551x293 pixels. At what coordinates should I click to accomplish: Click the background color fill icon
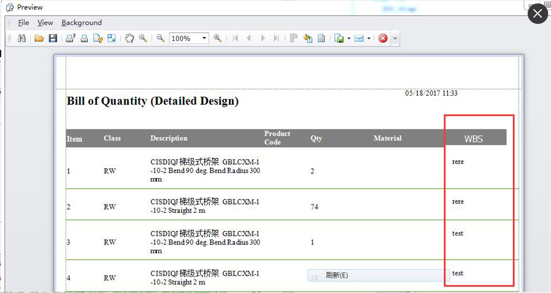tap(308, 38)
